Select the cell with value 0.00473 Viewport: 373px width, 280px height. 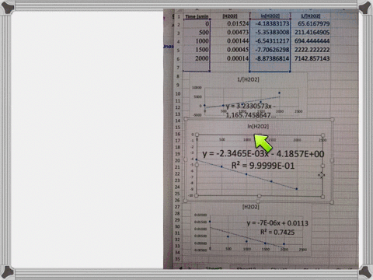coord(230,33)
